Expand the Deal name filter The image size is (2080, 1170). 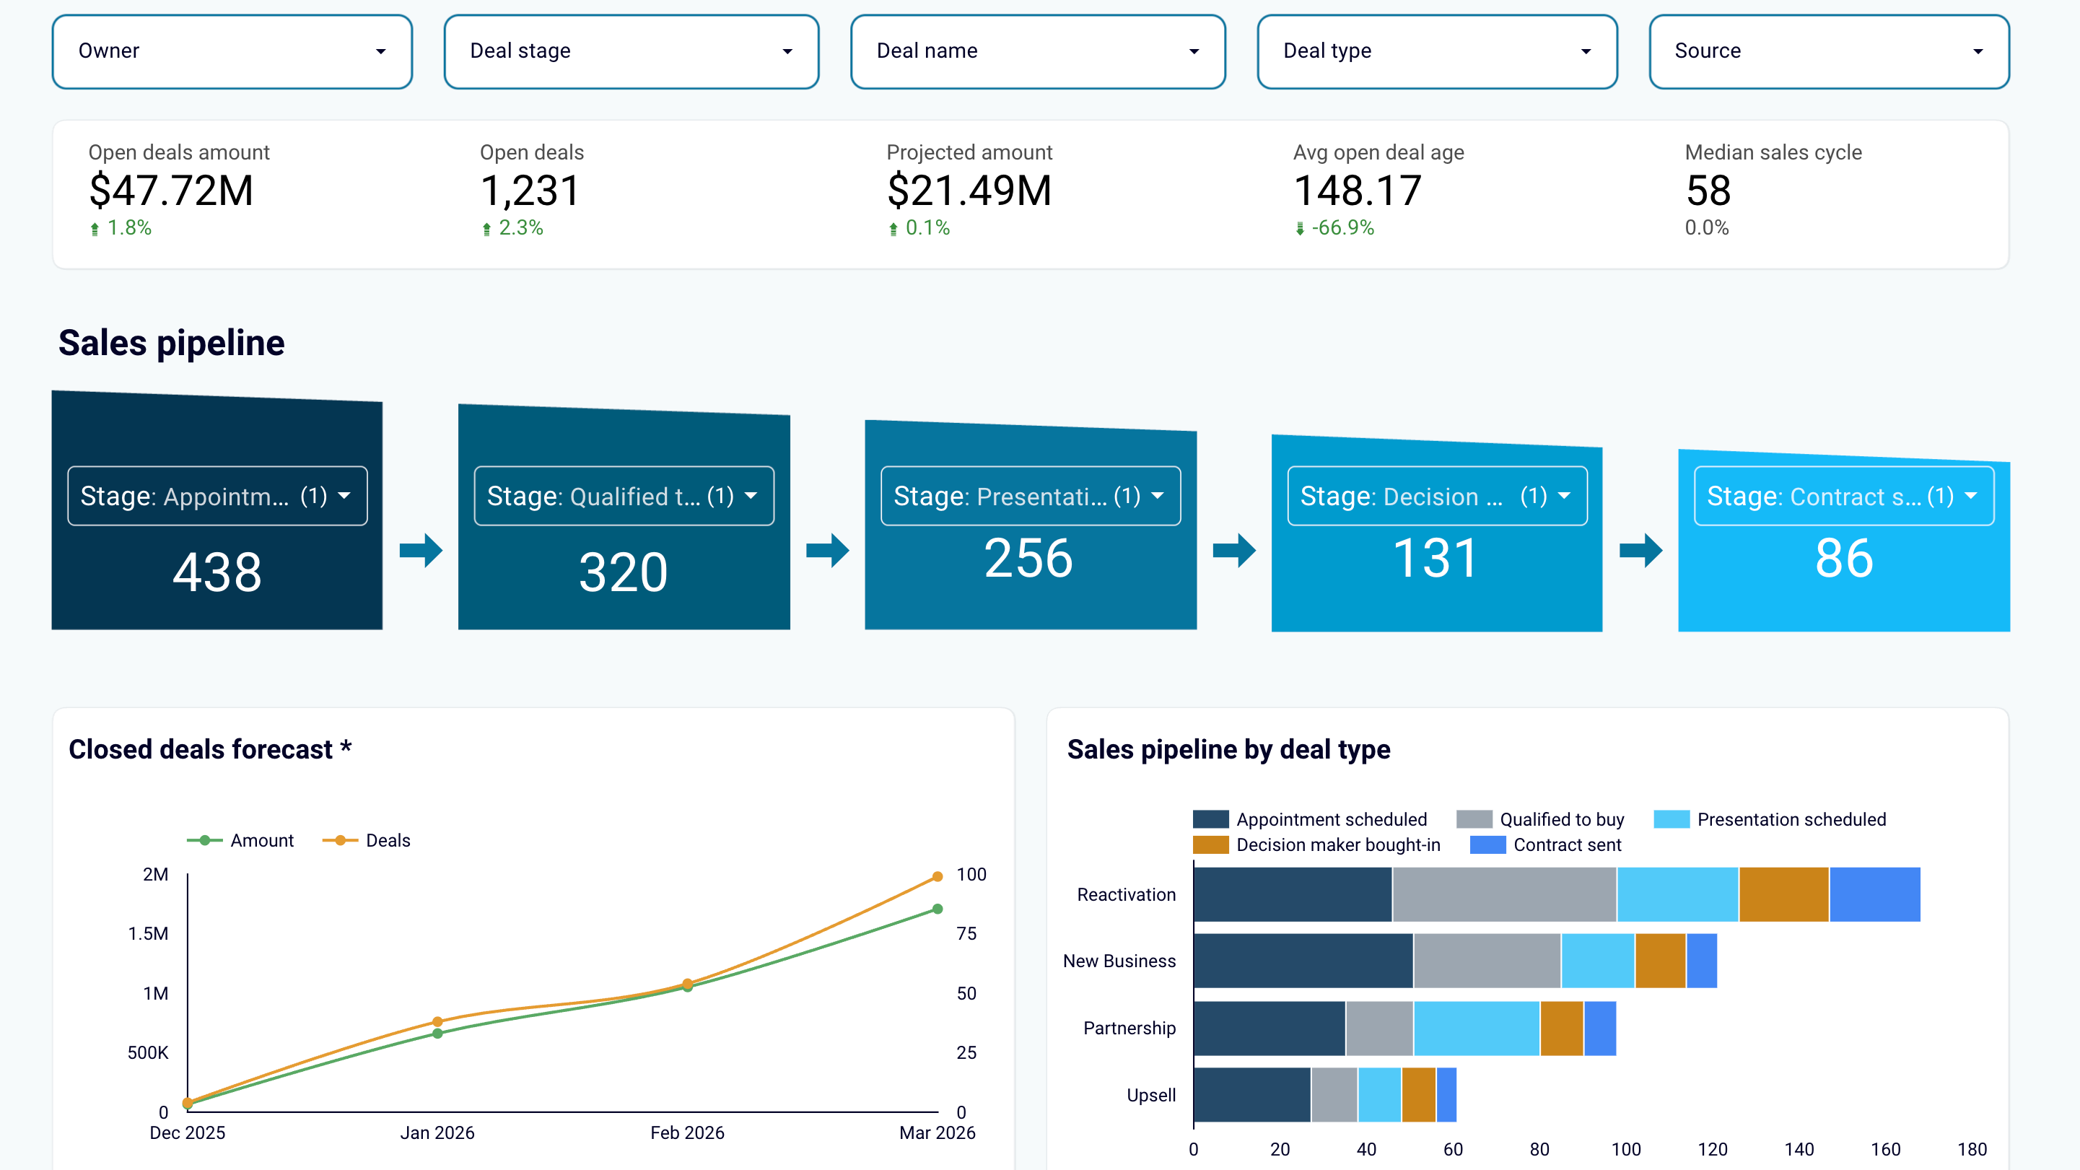[1038, 52]
